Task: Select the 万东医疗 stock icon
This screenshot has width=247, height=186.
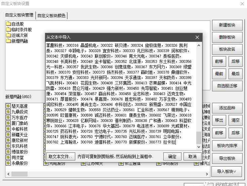Action: (x=8, y=118)
